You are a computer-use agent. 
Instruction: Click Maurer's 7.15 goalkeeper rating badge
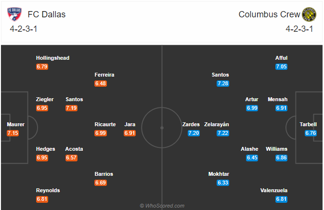tap(13, 133)
